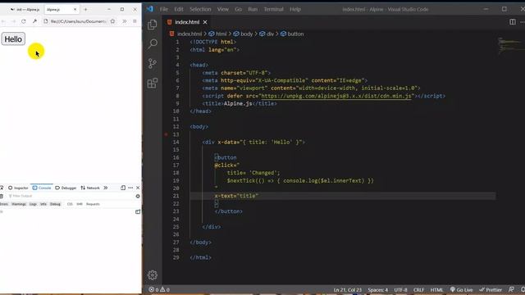This screenshot has width=525, height=295.
Task: Open the Run menu
Action: 253,9
